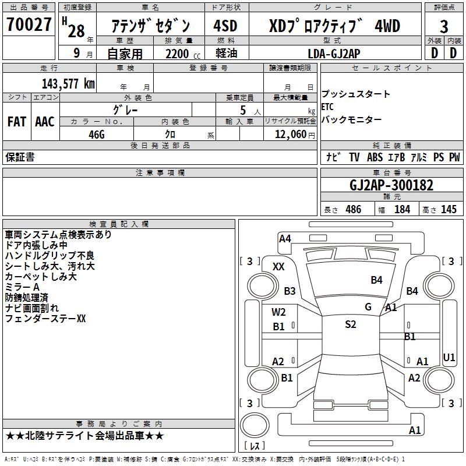Click the G windshield mark
This screenshot has width=466, height=466.
(x=368, y=307)
